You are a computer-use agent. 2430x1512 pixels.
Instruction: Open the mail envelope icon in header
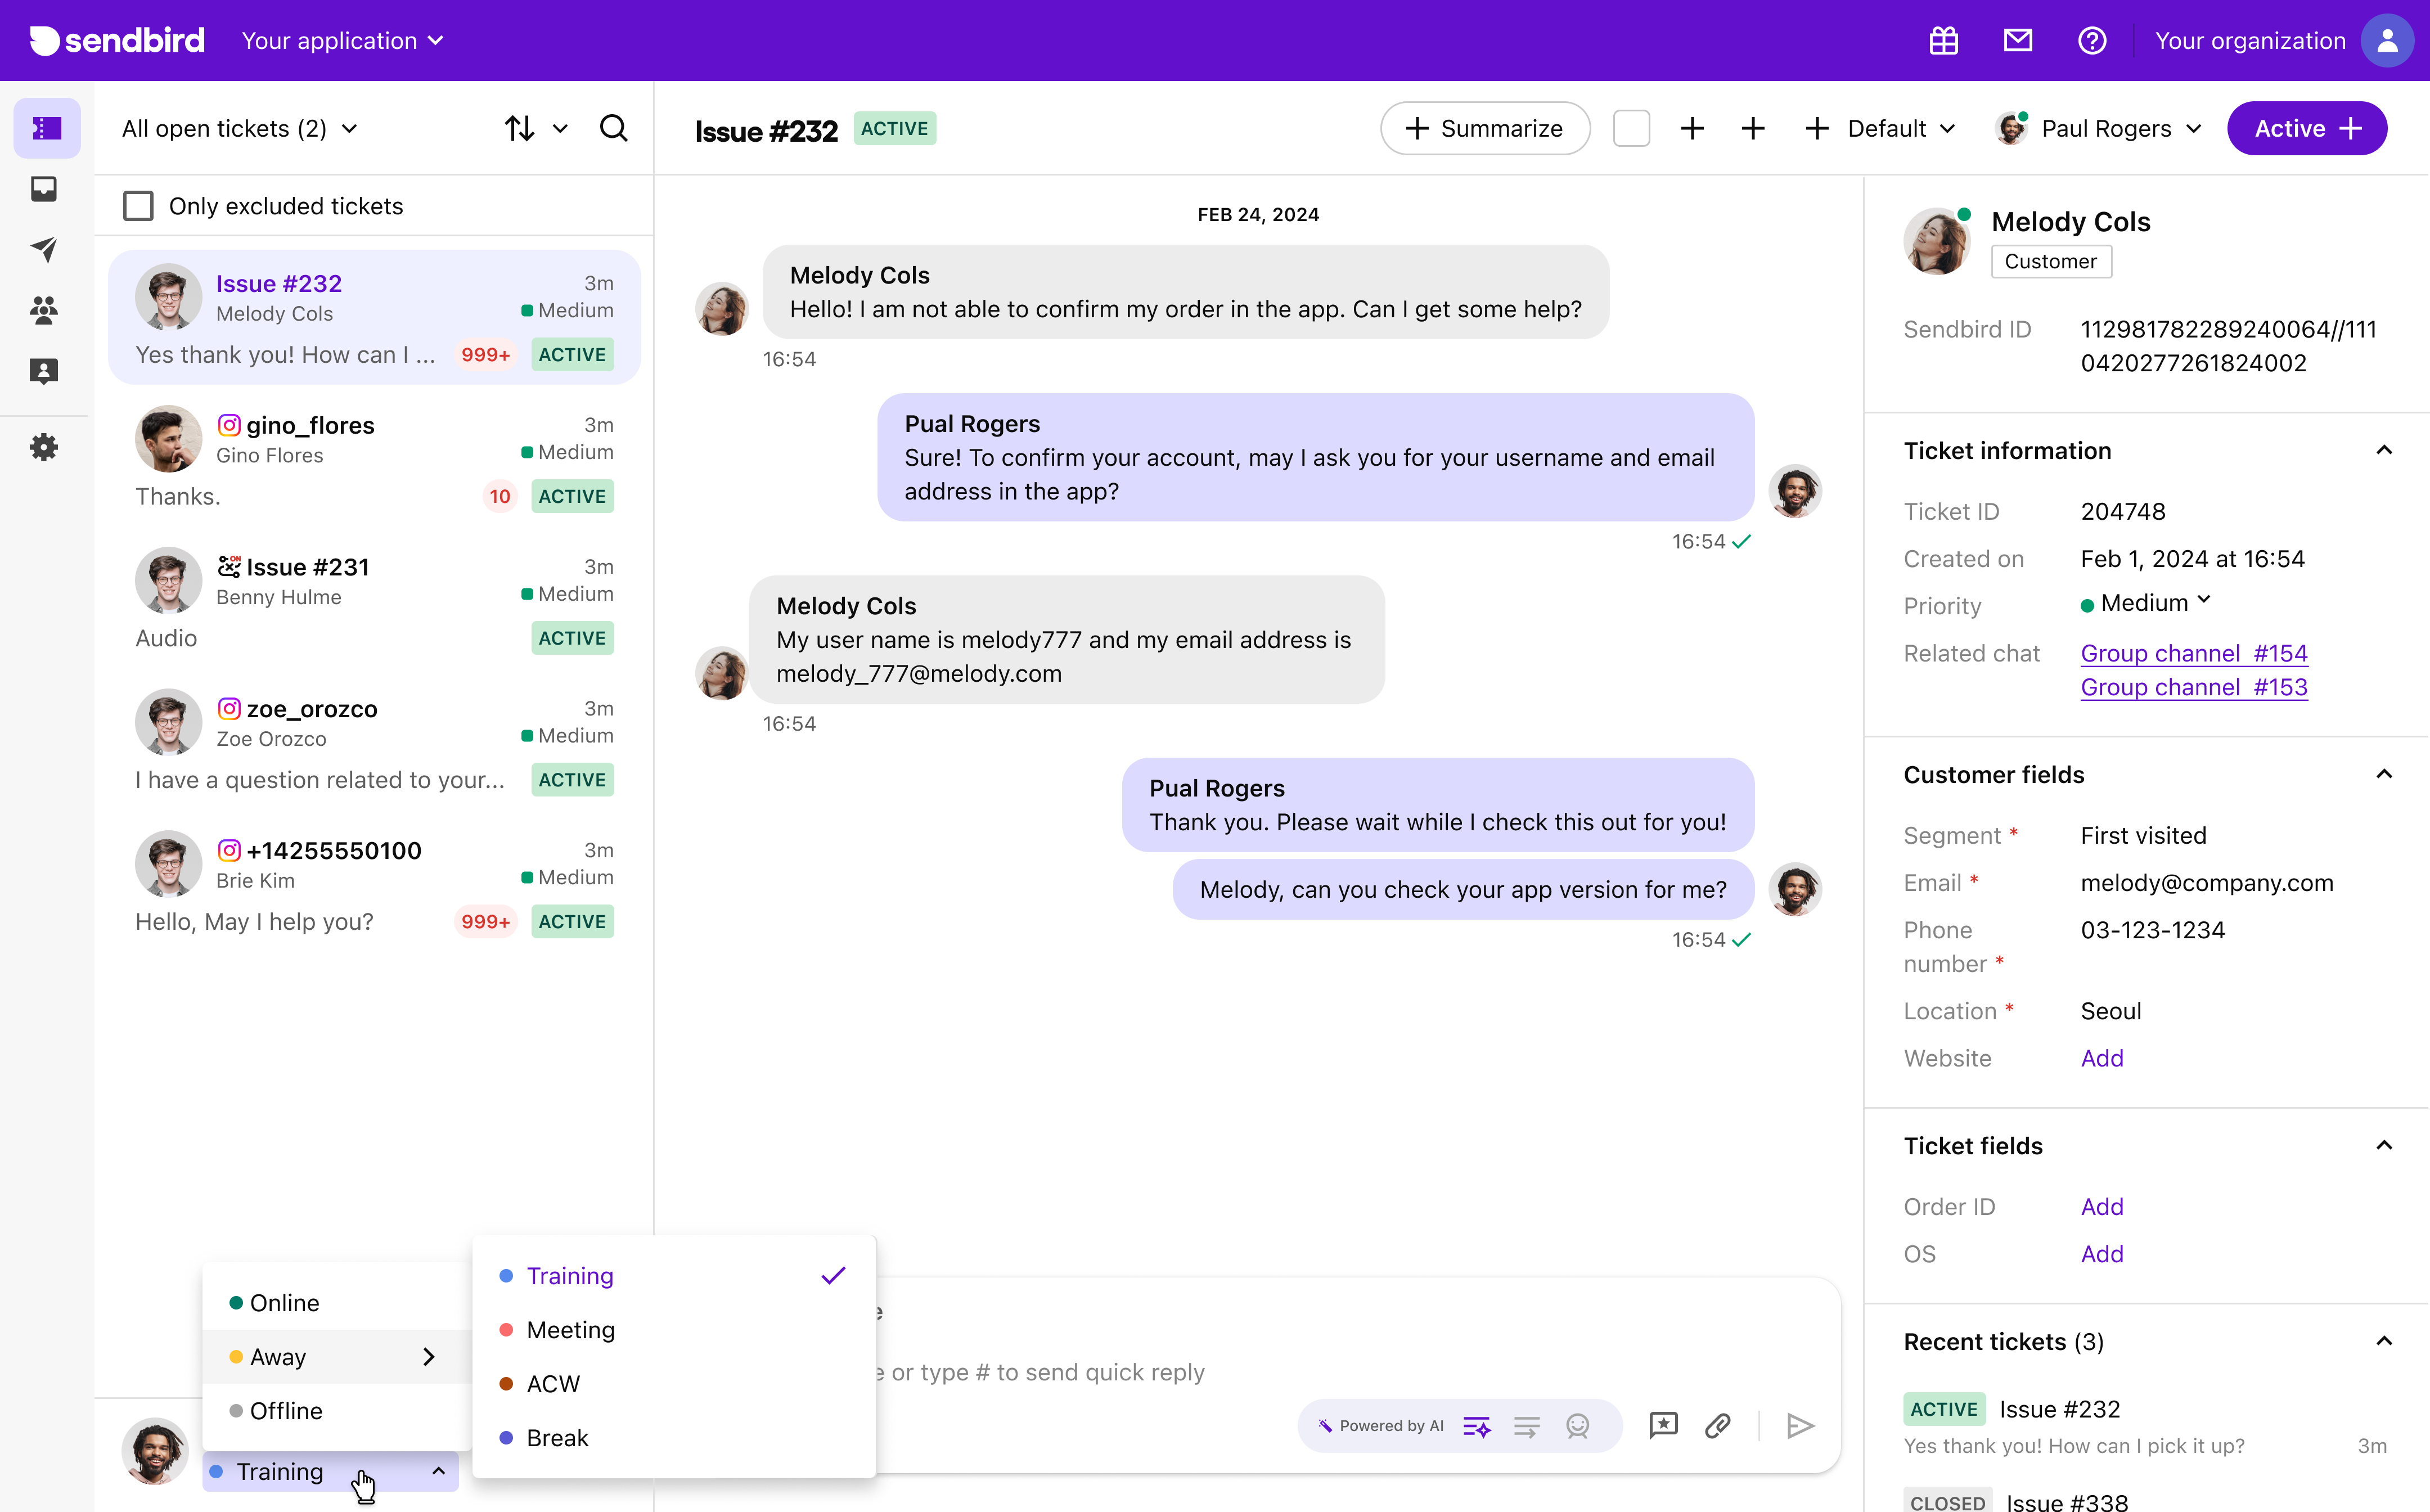tap(2017, 41)
